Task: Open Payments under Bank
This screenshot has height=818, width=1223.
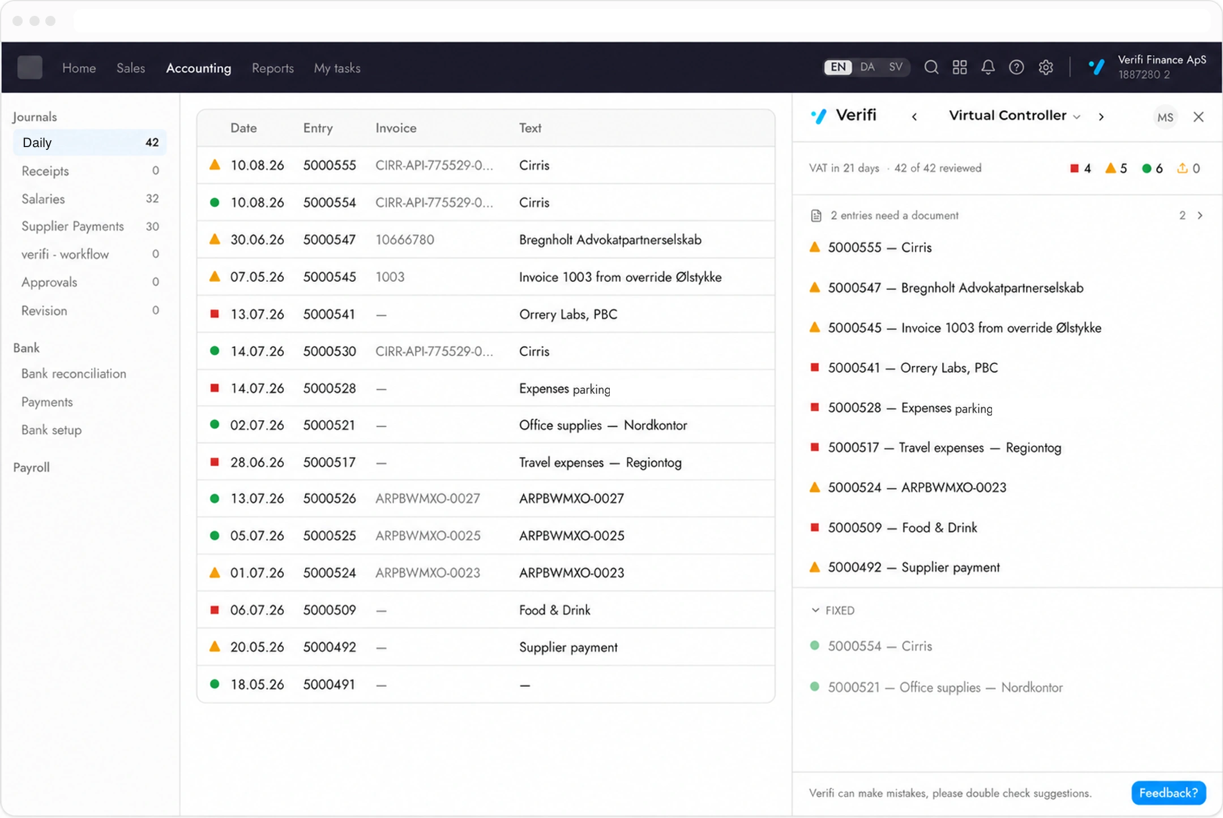Action: click(x=47, y=402)
